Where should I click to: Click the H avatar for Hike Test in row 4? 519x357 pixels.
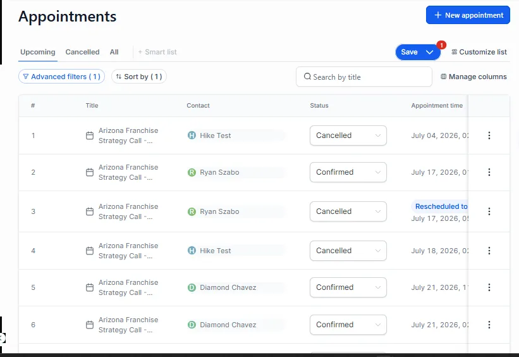pos(192,251)
